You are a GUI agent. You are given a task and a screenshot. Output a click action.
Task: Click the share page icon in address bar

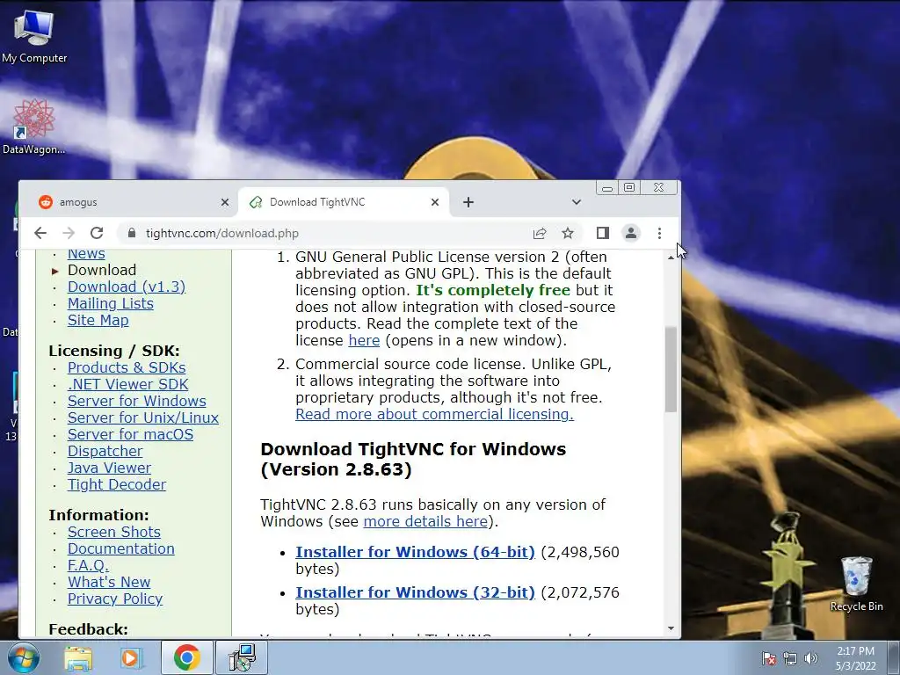coord(540,233)
